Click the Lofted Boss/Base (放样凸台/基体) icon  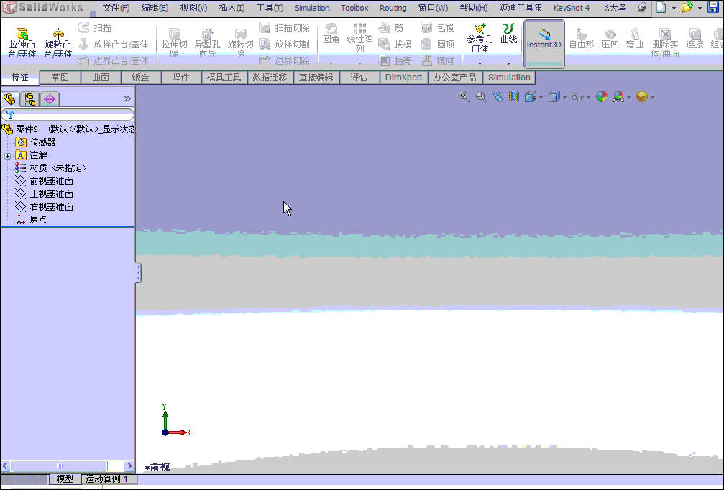pyautogui.click(x=83, y=44)
